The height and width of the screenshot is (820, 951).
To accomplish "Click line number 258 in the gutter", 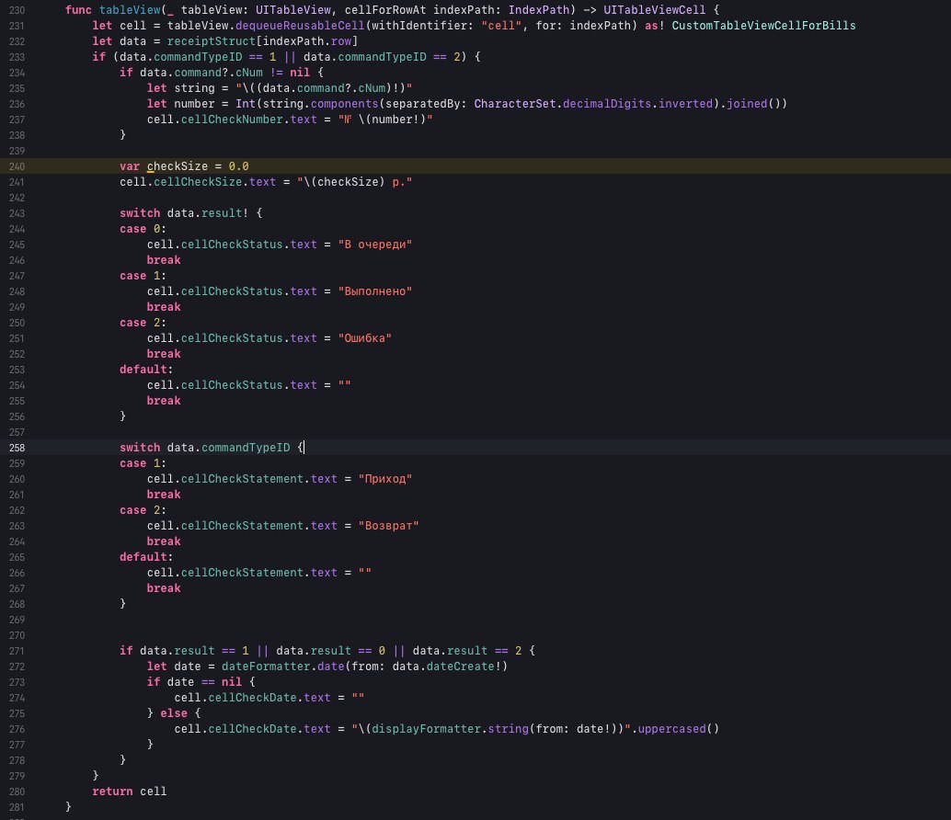I will pos(17,448).
